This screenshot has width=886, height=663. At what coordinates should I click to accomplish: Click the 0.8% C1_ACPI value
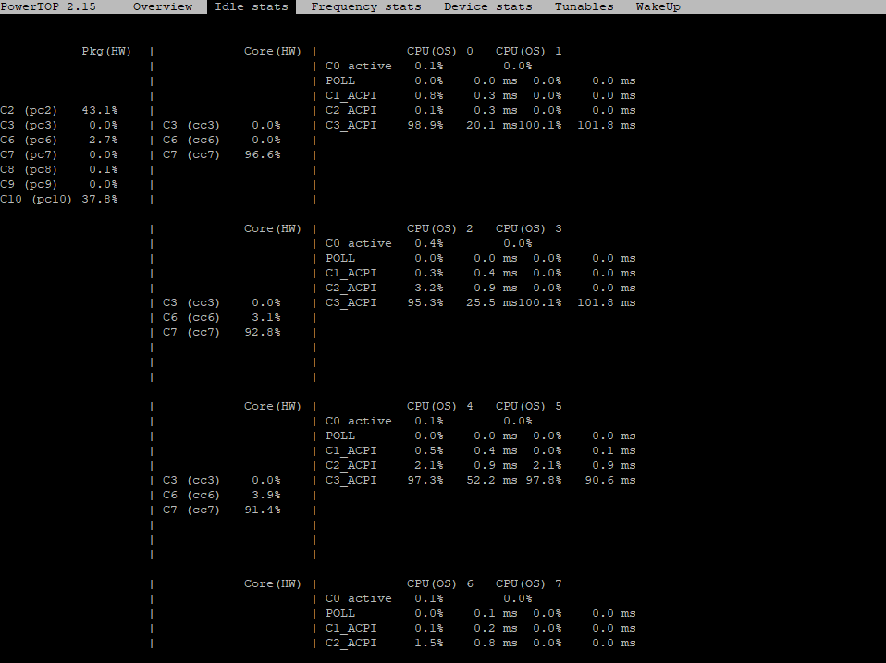tap(429, 96)
